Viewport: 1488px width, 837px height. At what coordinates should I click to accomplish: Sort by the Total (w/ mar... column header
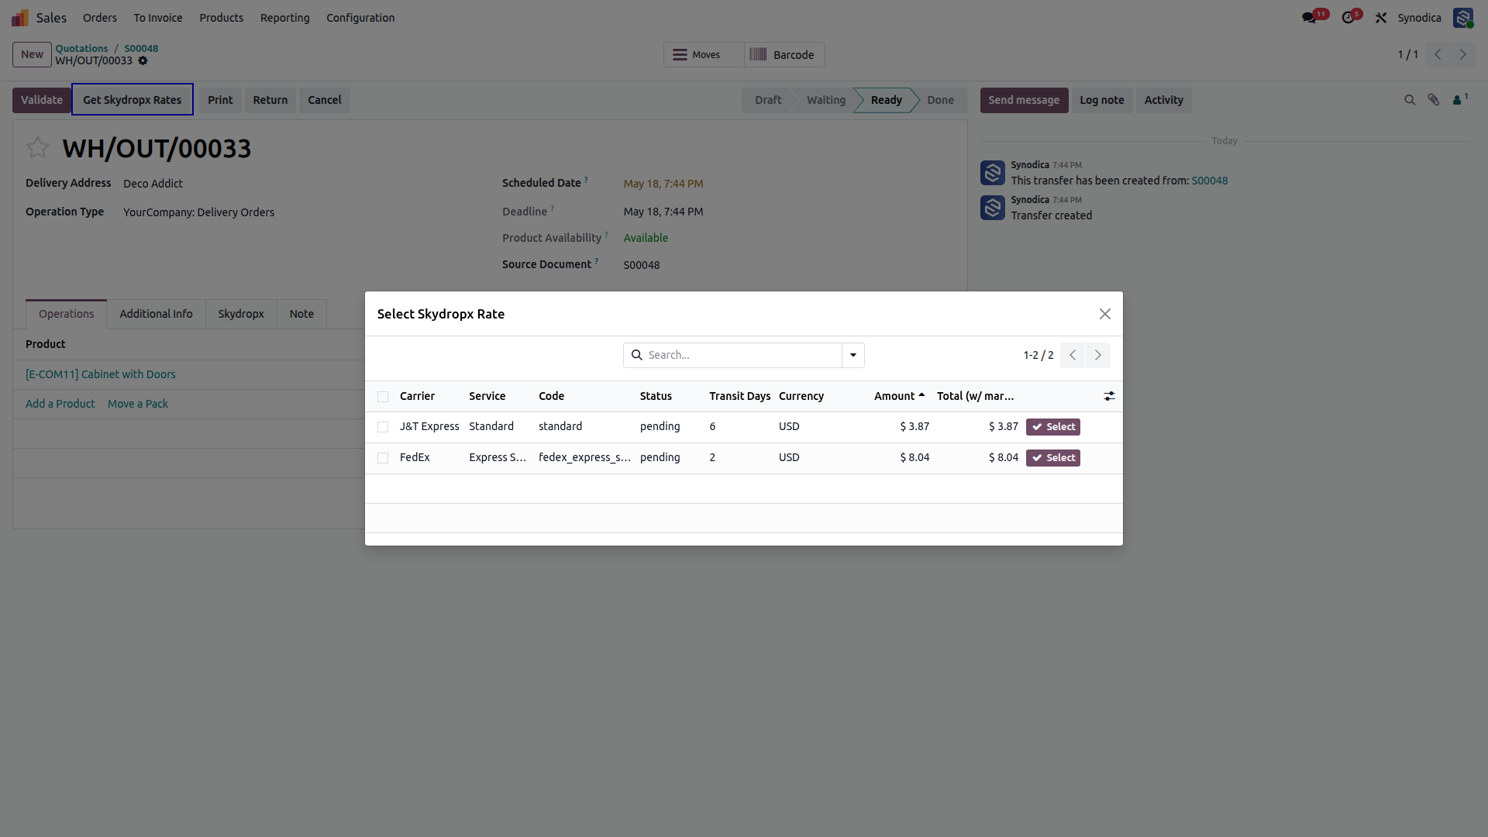click(x=975, y=396)
